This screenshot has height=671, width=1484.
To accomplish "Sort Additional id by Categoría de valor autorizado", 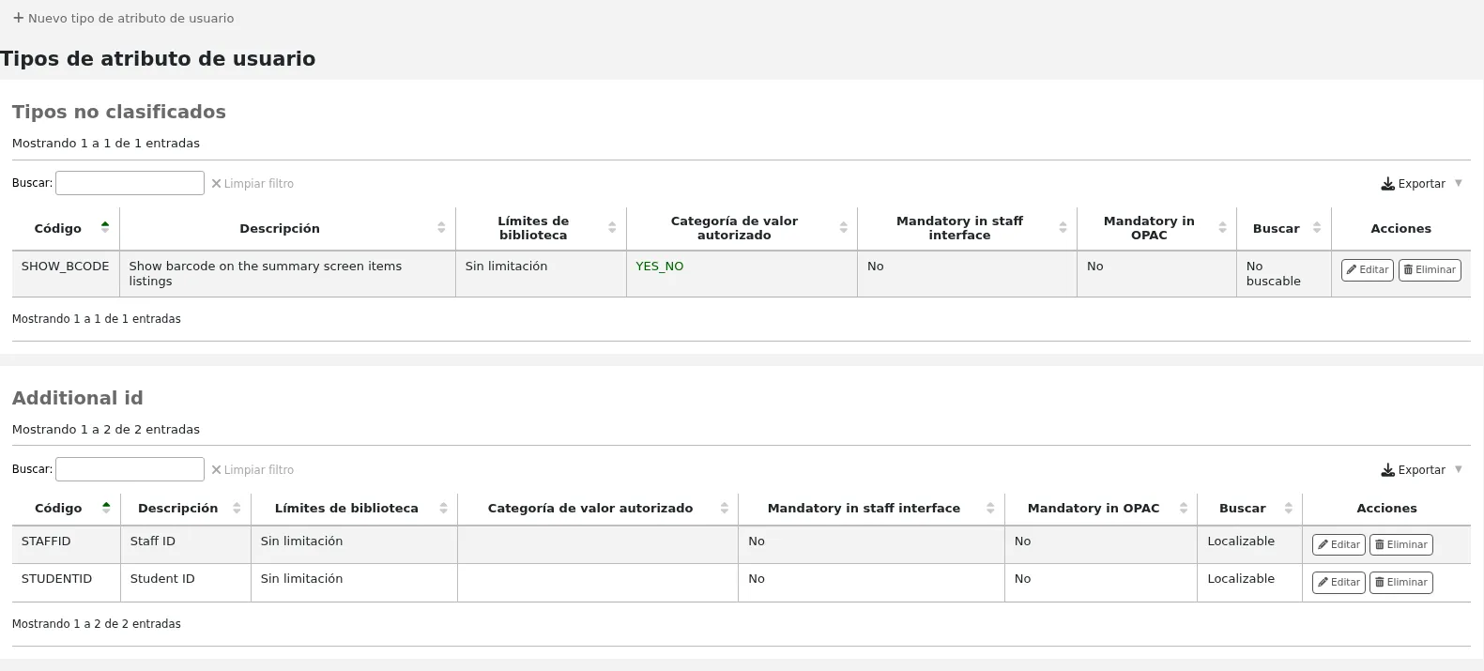I will pos(598,508).
